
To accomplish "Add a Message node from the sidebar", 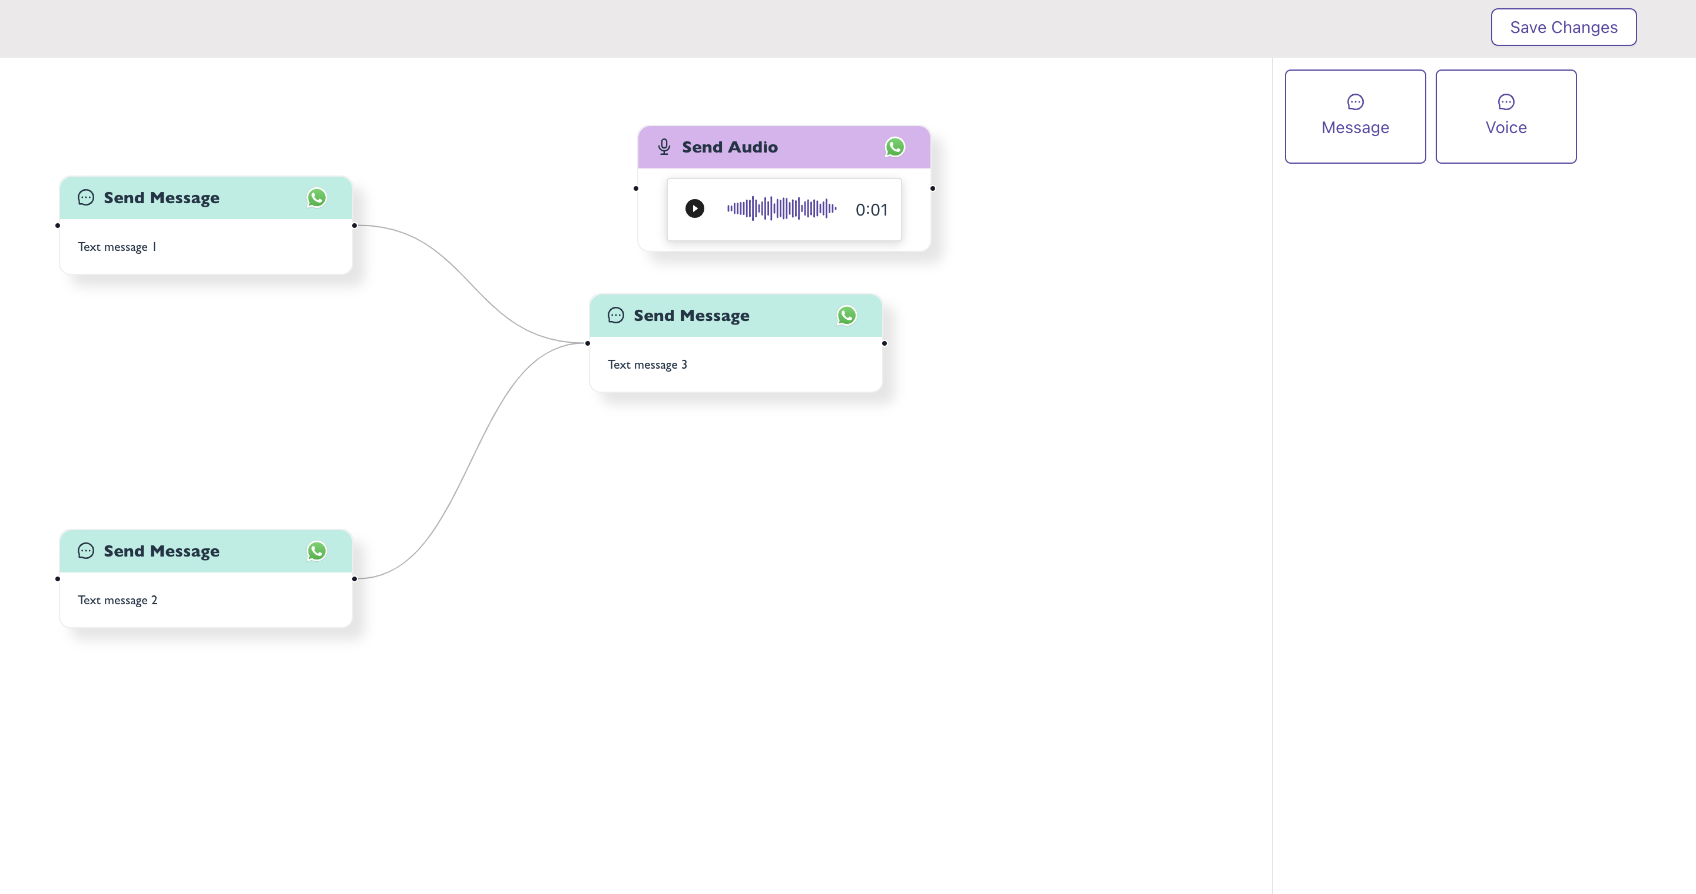I will click(1355, 117).
